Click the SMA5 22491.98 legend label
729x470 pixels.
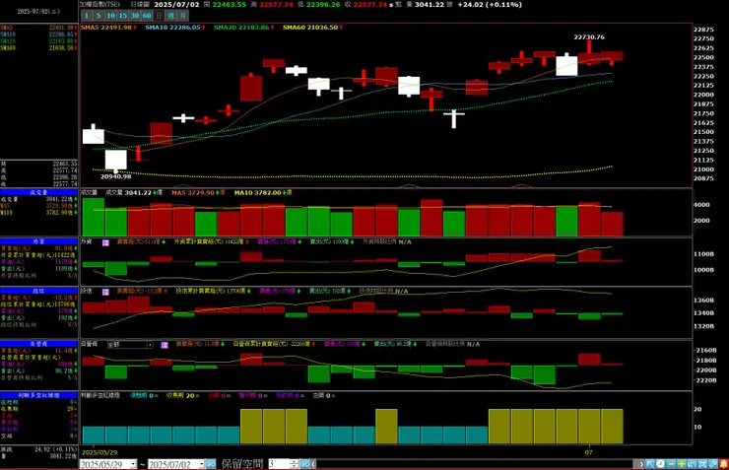click(108, 28)
